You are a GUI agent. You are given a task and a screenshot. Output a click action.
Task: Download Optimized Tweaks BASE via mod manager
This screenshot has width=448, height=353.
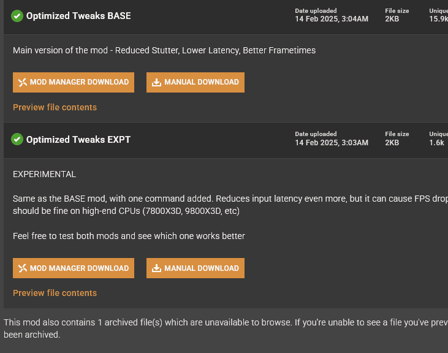pos(74,82)
